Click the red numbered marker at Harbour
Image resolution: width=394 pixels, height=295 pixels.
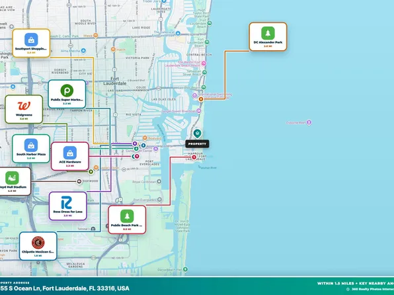(x=194, y=157)
